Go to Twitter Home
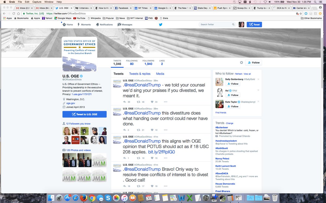Image resolution: width=326 pixels, height=203 pixels. pos(68,24)
